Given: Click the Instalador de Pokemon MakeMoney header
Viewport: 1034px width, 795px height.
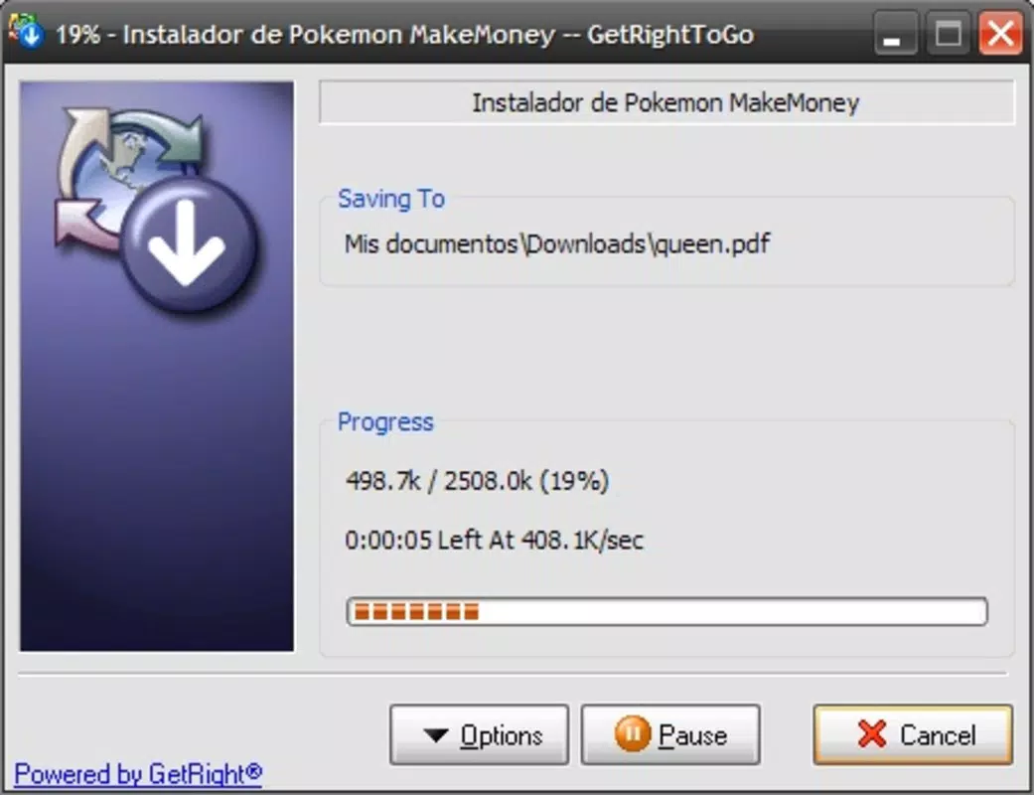Looking at the screenshot, I should (666, 102).
